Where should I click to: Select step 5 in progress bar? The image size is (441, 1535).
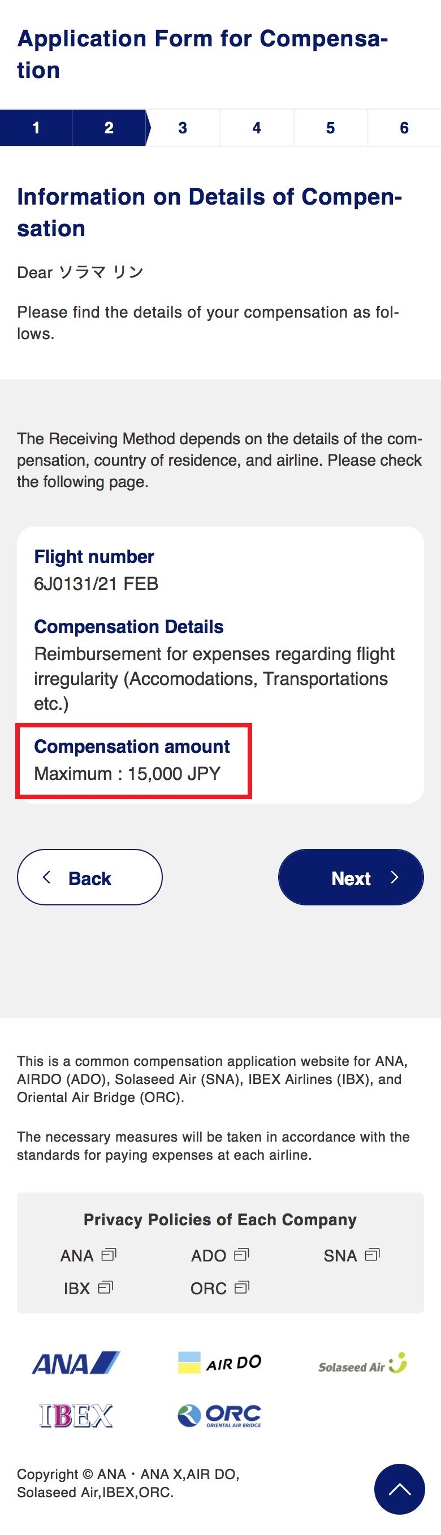click(331, 128)
